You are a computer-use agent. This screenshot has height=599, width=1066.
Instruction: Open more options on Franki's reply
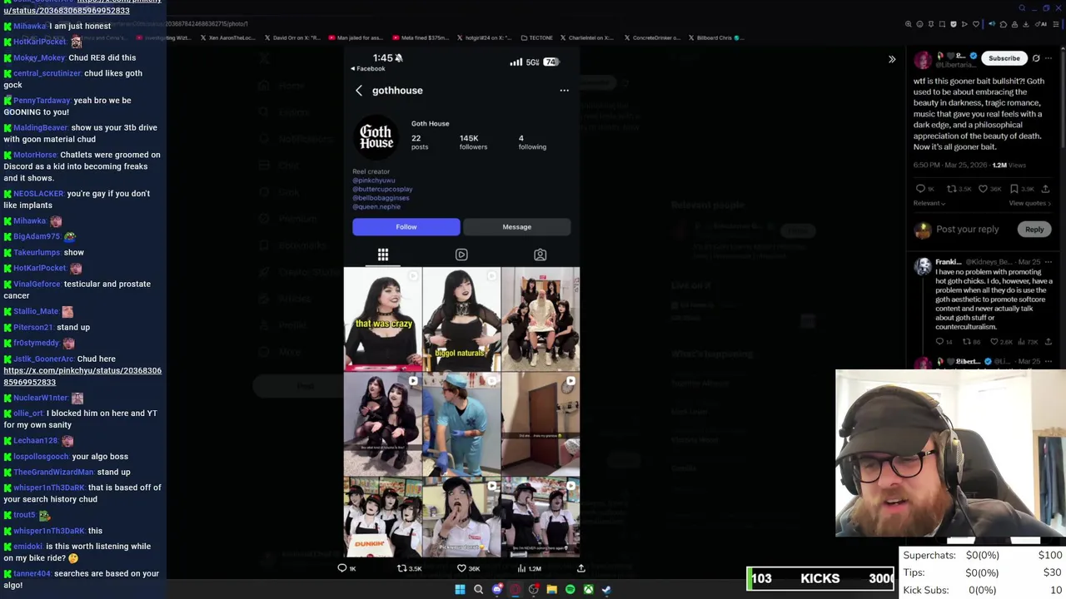[1048, 262]
